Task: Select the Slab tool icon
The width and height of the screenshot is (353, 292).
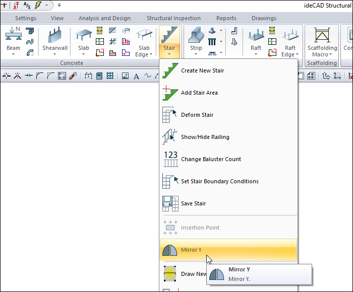Action: click(x=84, y=35)
